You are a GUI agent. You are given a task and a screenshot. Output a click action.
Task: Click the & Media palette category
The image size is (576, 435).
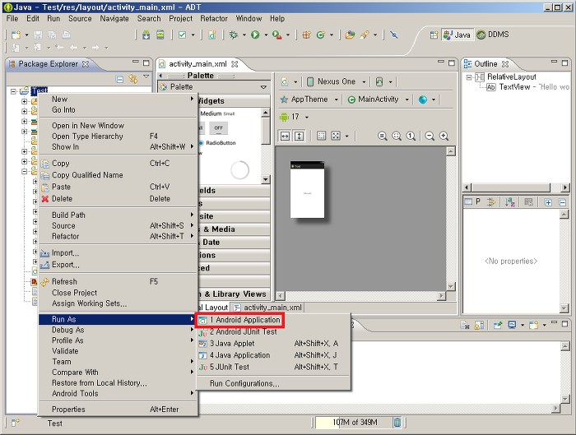point(234,229)
